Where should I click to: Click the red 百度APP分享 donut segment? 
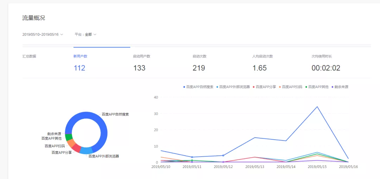[x=76, y=148]
